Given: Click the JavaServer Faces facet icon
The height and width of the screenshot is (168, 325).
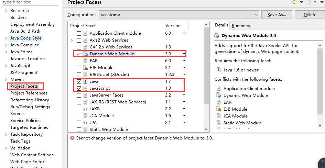Looking at the screenshot, I should [85, 95].
